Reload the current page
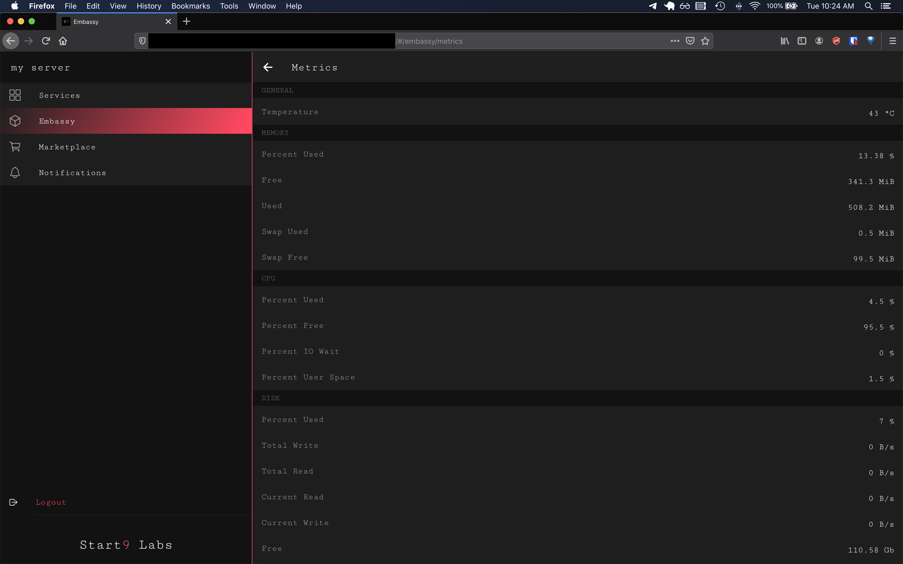 [x=46, y=41]
